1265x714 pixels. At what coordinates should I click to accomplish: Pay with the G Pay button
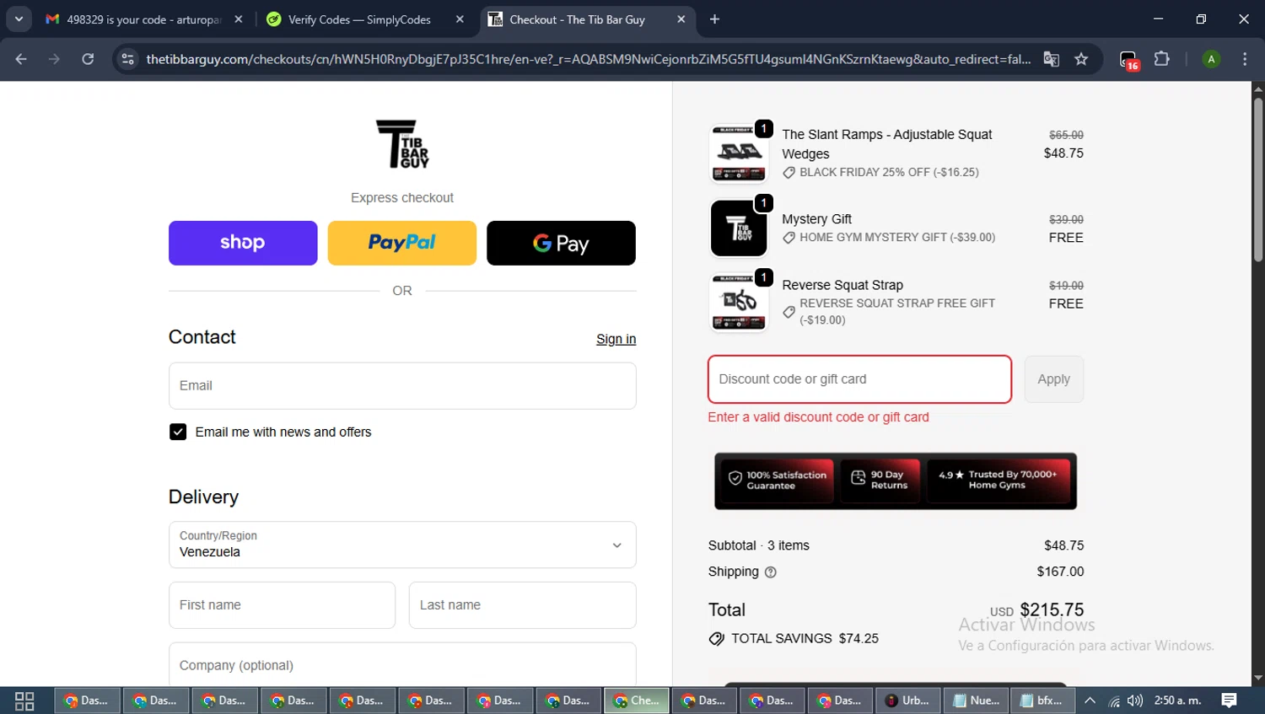tap(561, 243)
